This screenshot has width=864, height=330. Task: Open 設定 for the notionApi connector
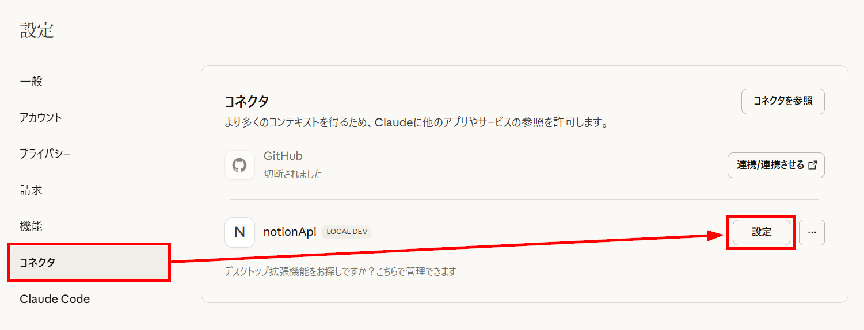pos(762,232)
